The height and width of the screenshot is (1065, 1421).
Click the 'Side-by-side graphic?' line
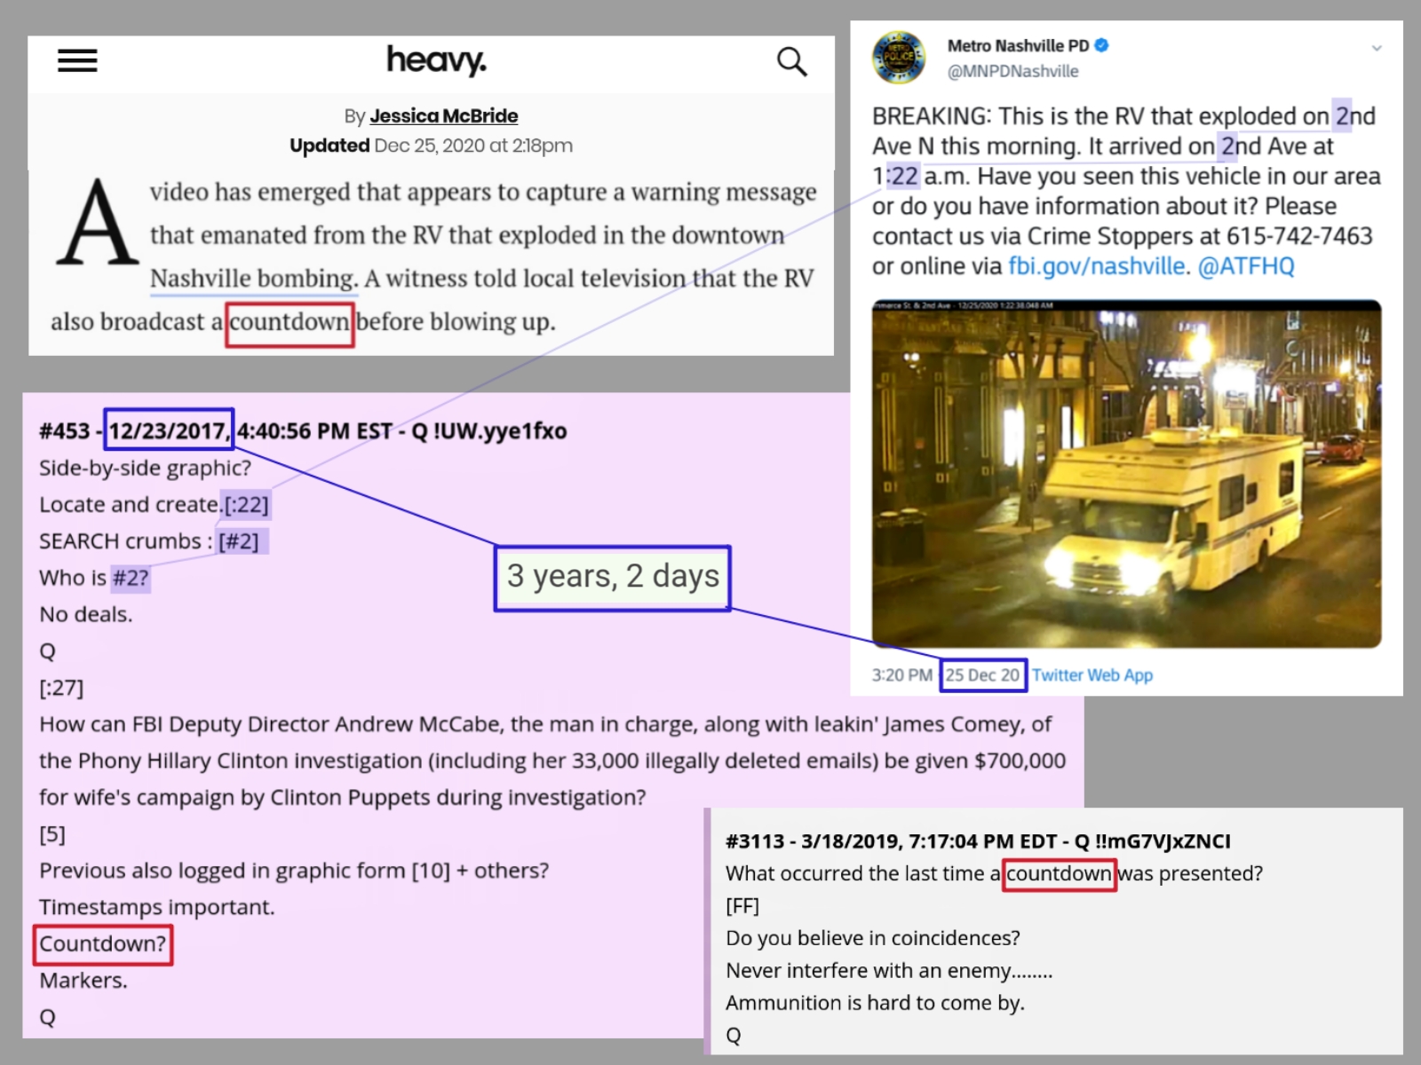pos(145,468)
